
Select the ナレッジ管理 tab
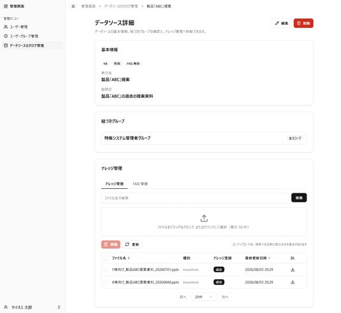[x=115, y=184]
